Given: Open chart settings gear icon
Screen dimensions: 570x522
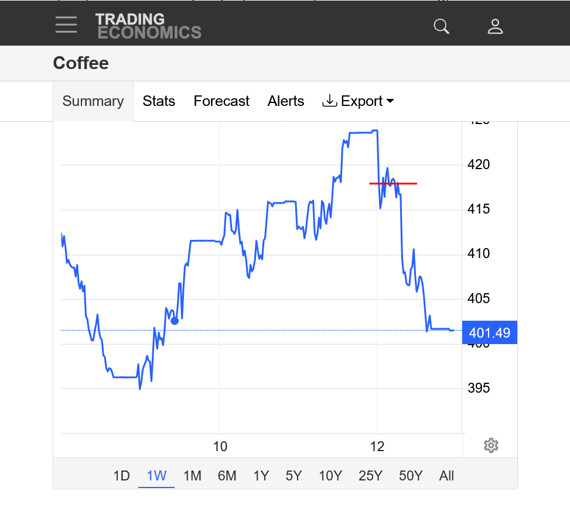Looking at the screenshot, I should 491,446.
